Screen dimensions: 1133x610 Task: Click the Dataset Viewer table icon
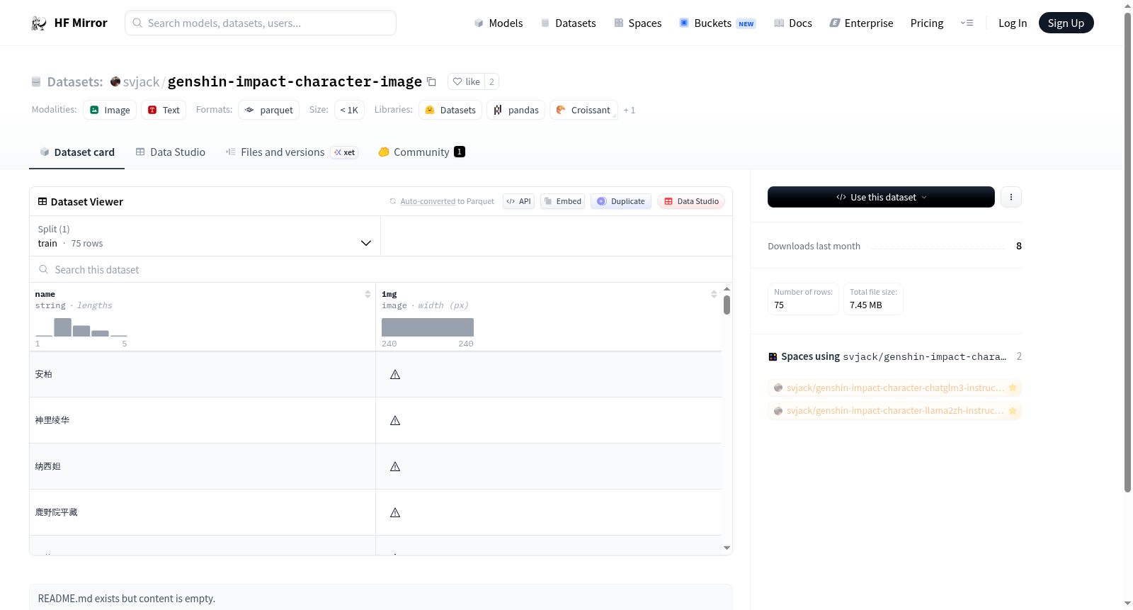(x=42, y=201)
